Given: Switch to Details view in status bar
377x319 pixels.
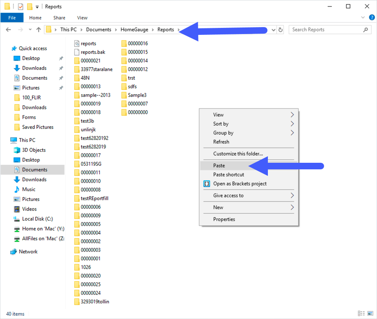Looking at the screenshot, I should (361, 314).
